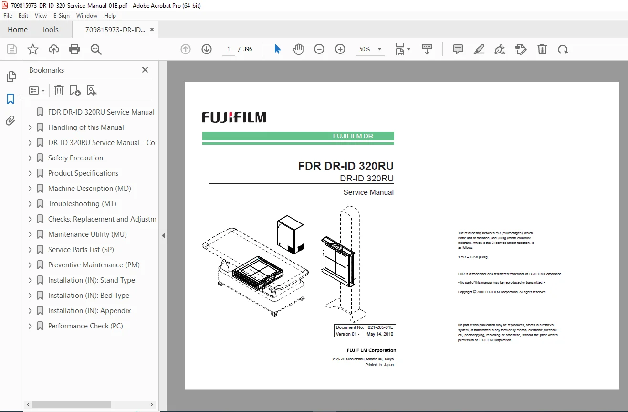
Task: Expand the Safety Precaution bookmark
Action: (x=30, y=158)
